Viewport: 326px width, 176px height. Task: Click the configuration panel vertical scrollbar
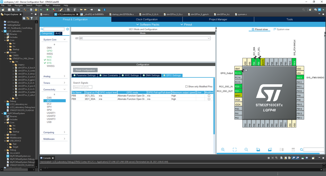214,106
